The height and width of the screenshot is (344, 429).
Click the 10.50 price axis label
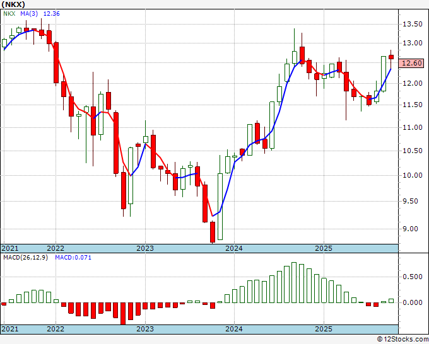pyautogui.click(x=413, y=151)
